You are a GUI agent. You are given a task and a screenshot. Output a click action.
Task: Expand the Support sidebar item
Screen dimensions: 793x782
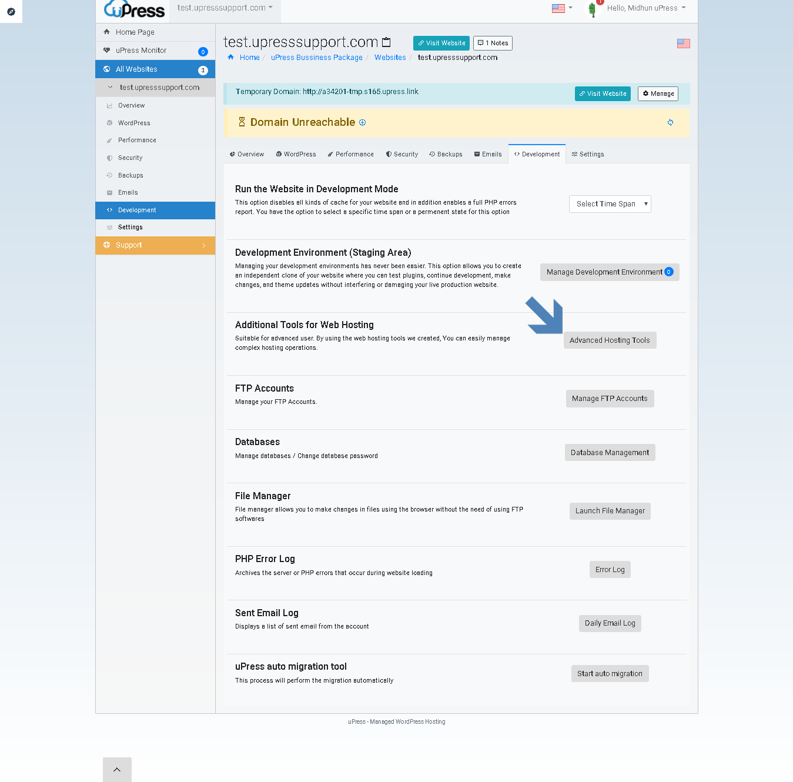click(155, 245)
